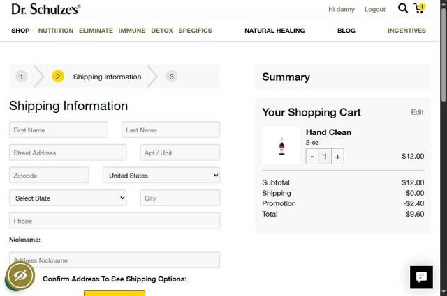Screen dimensions: 447x296
Task: Decrease Hand Clean quantity with minus
Action: tap(312, 157)
